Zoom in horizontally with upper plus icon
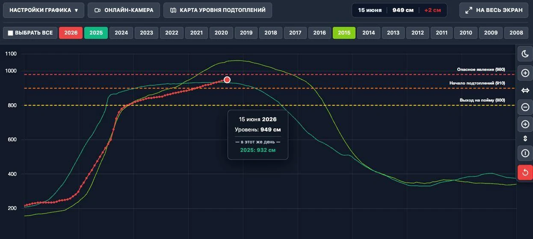The width and height of the screenshot is (533, 239). pos(525,73)
